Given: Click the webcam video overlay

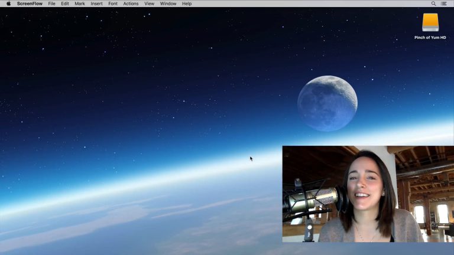Looking at the screenshot, I should [x=368, y=194].
